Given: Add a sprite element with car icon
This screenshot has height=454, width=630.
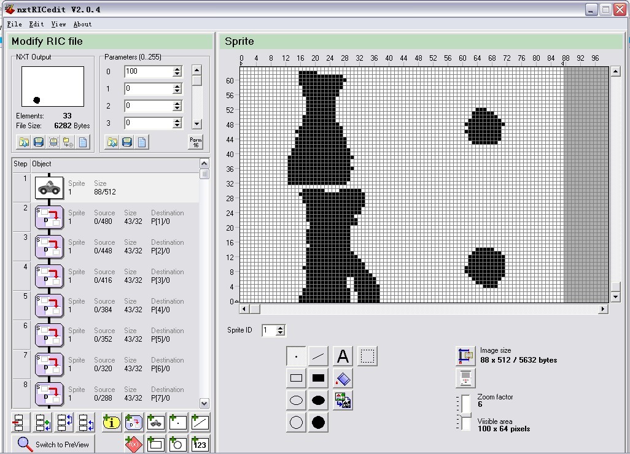Looking at the screenshot, I should (x=155, y=422).
